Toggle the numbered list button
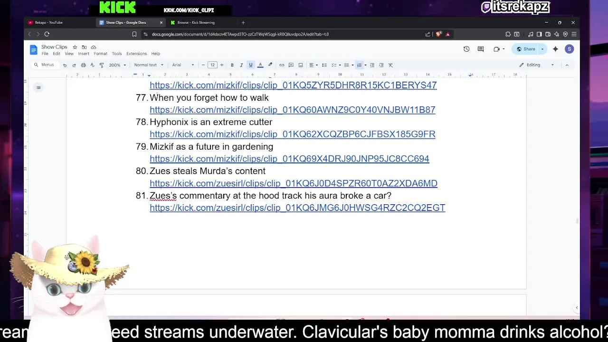Viewport: 608px width, 342px height. [360, 65]
